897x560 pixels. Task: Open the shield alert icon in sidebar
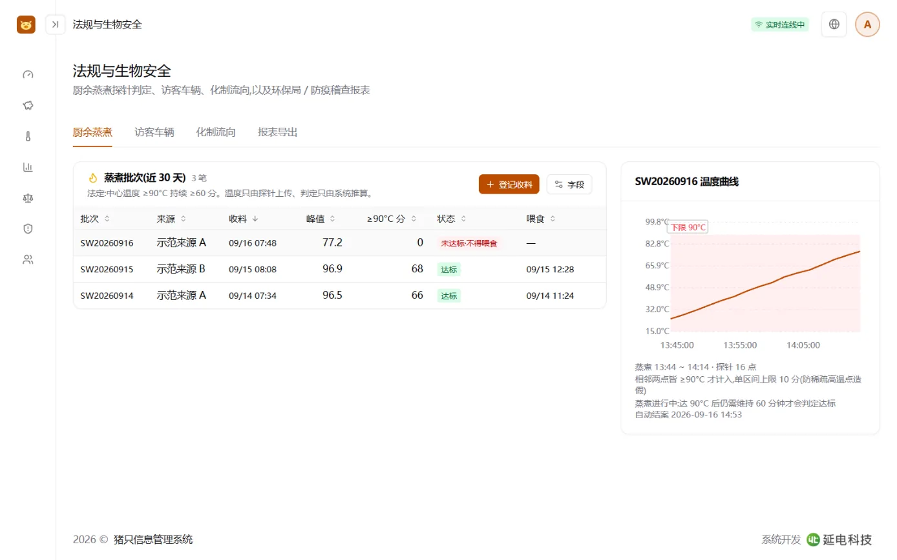pos(28,228)
